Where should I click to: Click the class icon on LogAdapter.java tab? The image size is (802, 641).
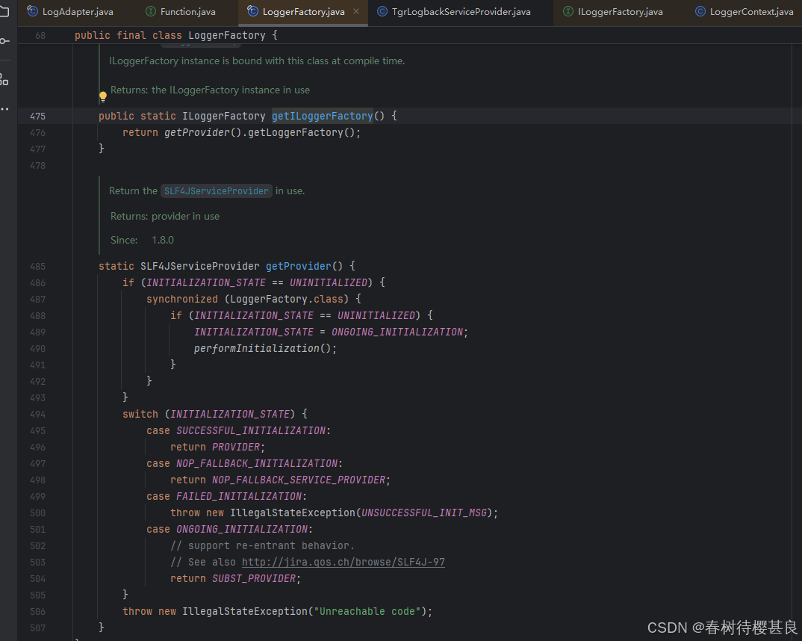pyautogui.click(x=33, y=11)
